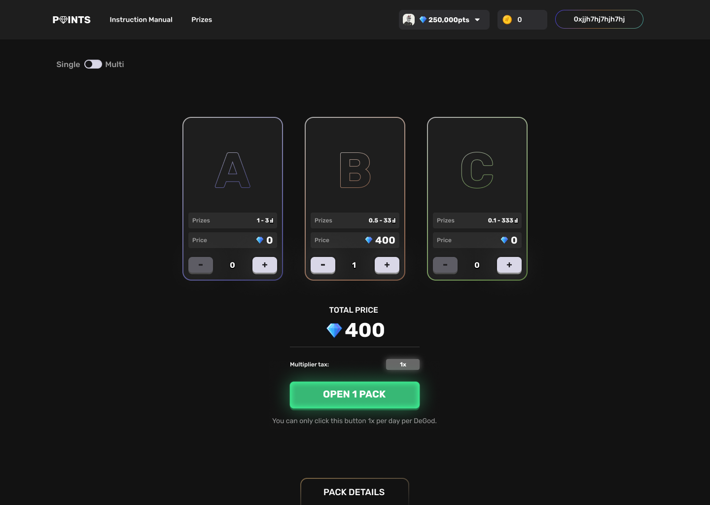This screenshot has width=710, height=505.
Task: Click the 1x multiplier tax badge
Action: tap(403, 364)
